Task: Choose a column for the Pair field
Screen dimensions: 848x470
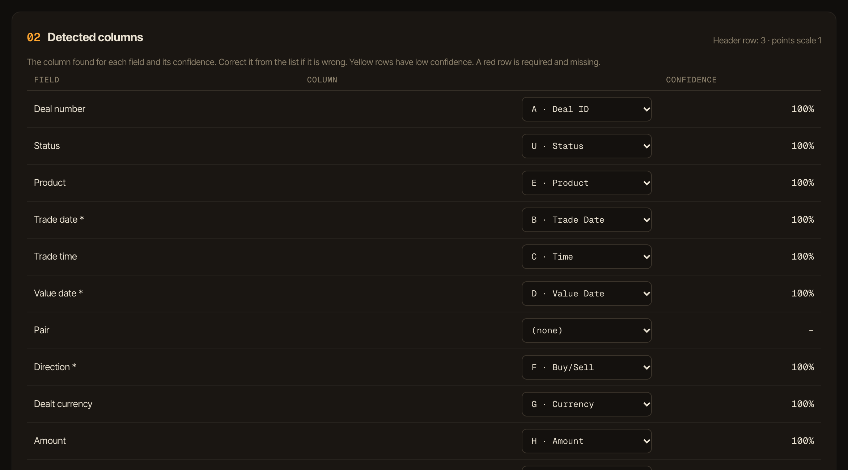Action: pyautogui.click(x=586, y=330)
